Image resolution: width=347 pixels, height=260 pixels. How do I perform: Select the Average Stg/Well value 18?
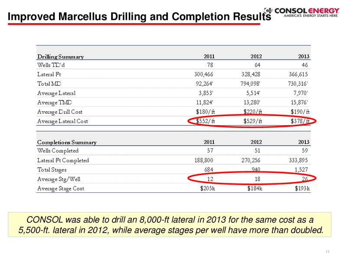pyautogui.click(x=257, y=179)
